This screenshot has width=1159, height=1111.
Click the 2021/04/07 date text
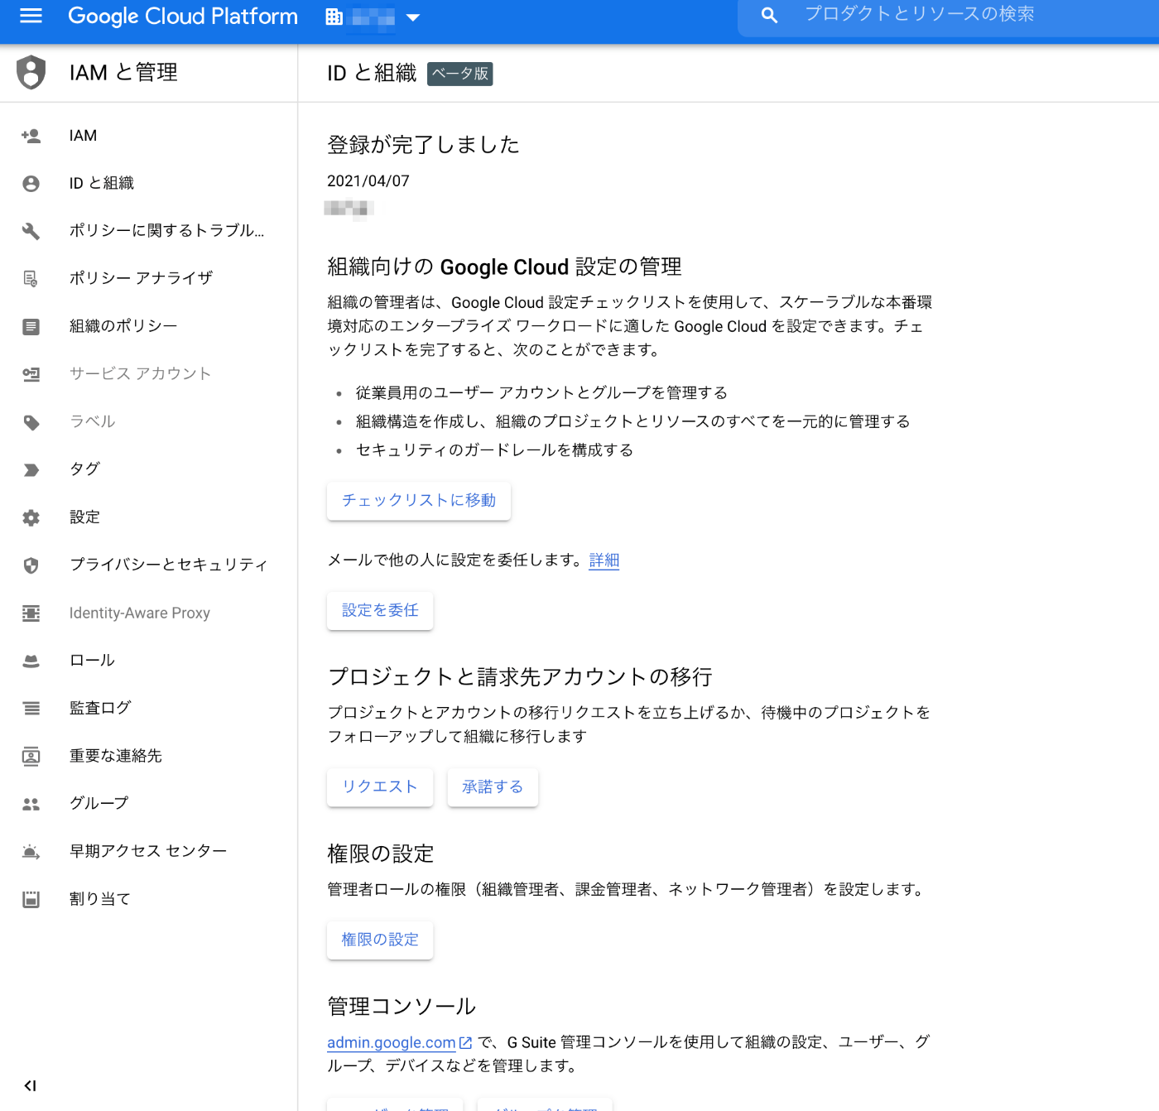click(368, 181)
